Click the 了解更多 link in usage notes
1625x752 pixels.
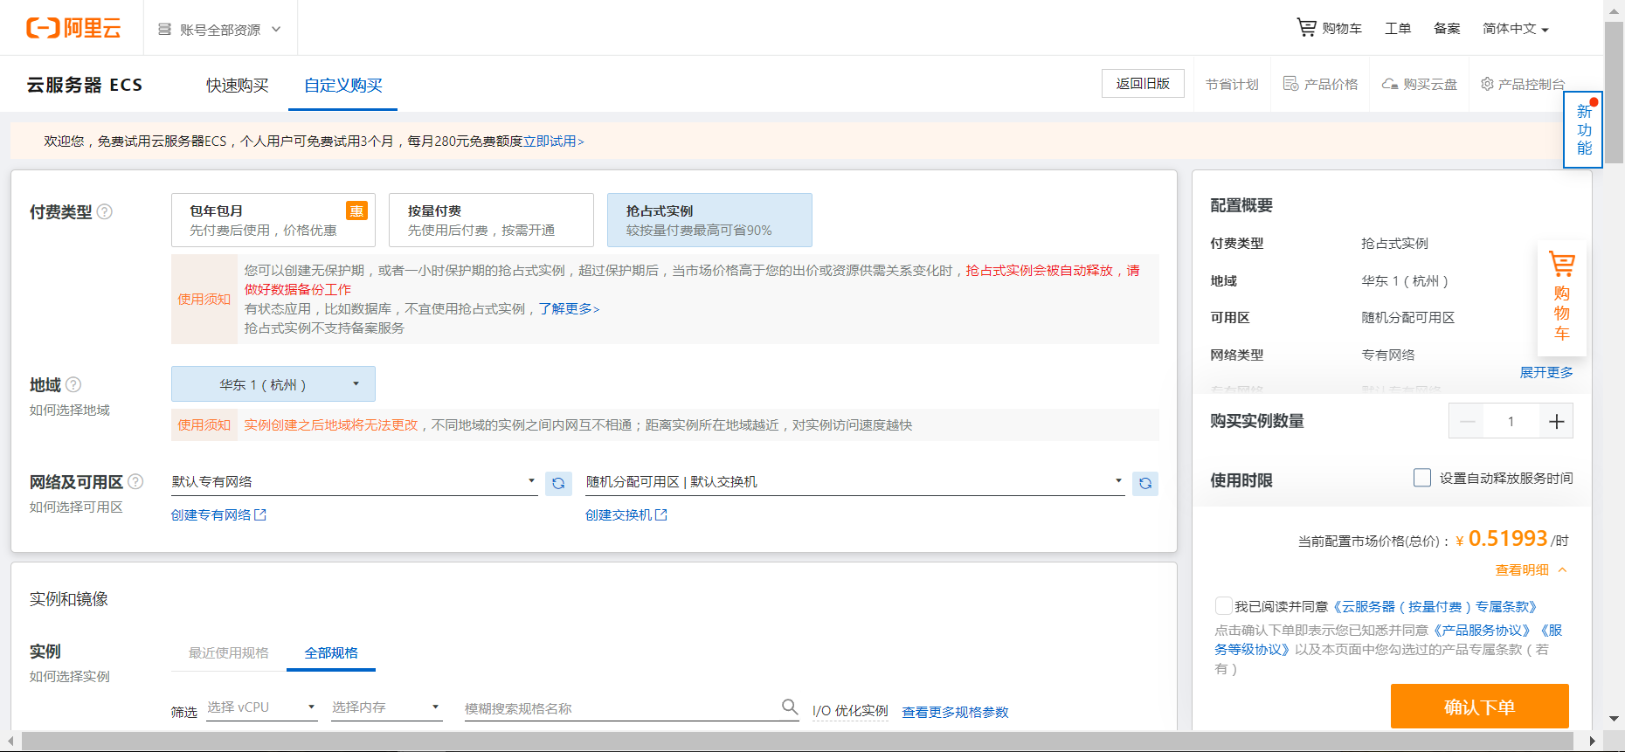[569, 308]
